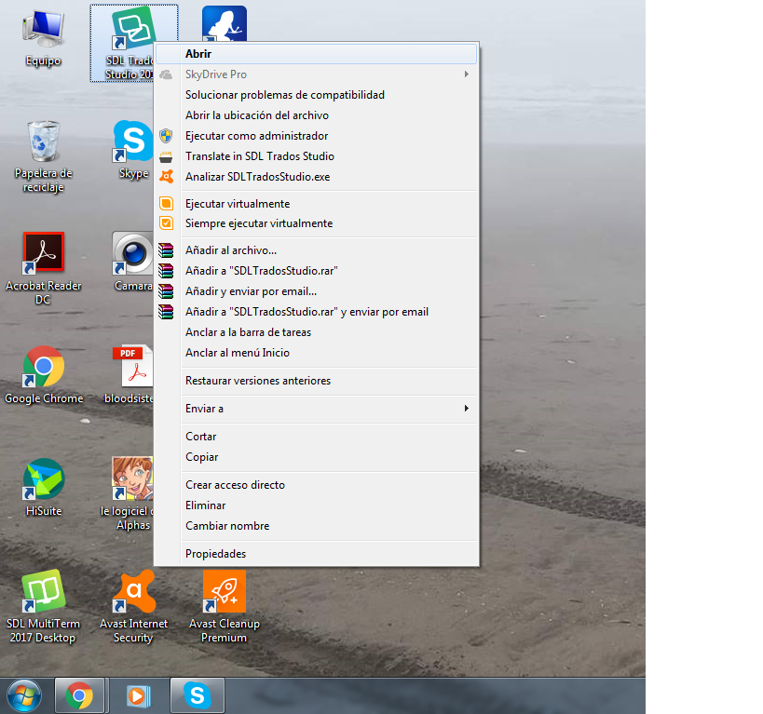Viewport: 763px width, 714px height.
Task: Open media player from the taskbar
Action: click(138, 696)
